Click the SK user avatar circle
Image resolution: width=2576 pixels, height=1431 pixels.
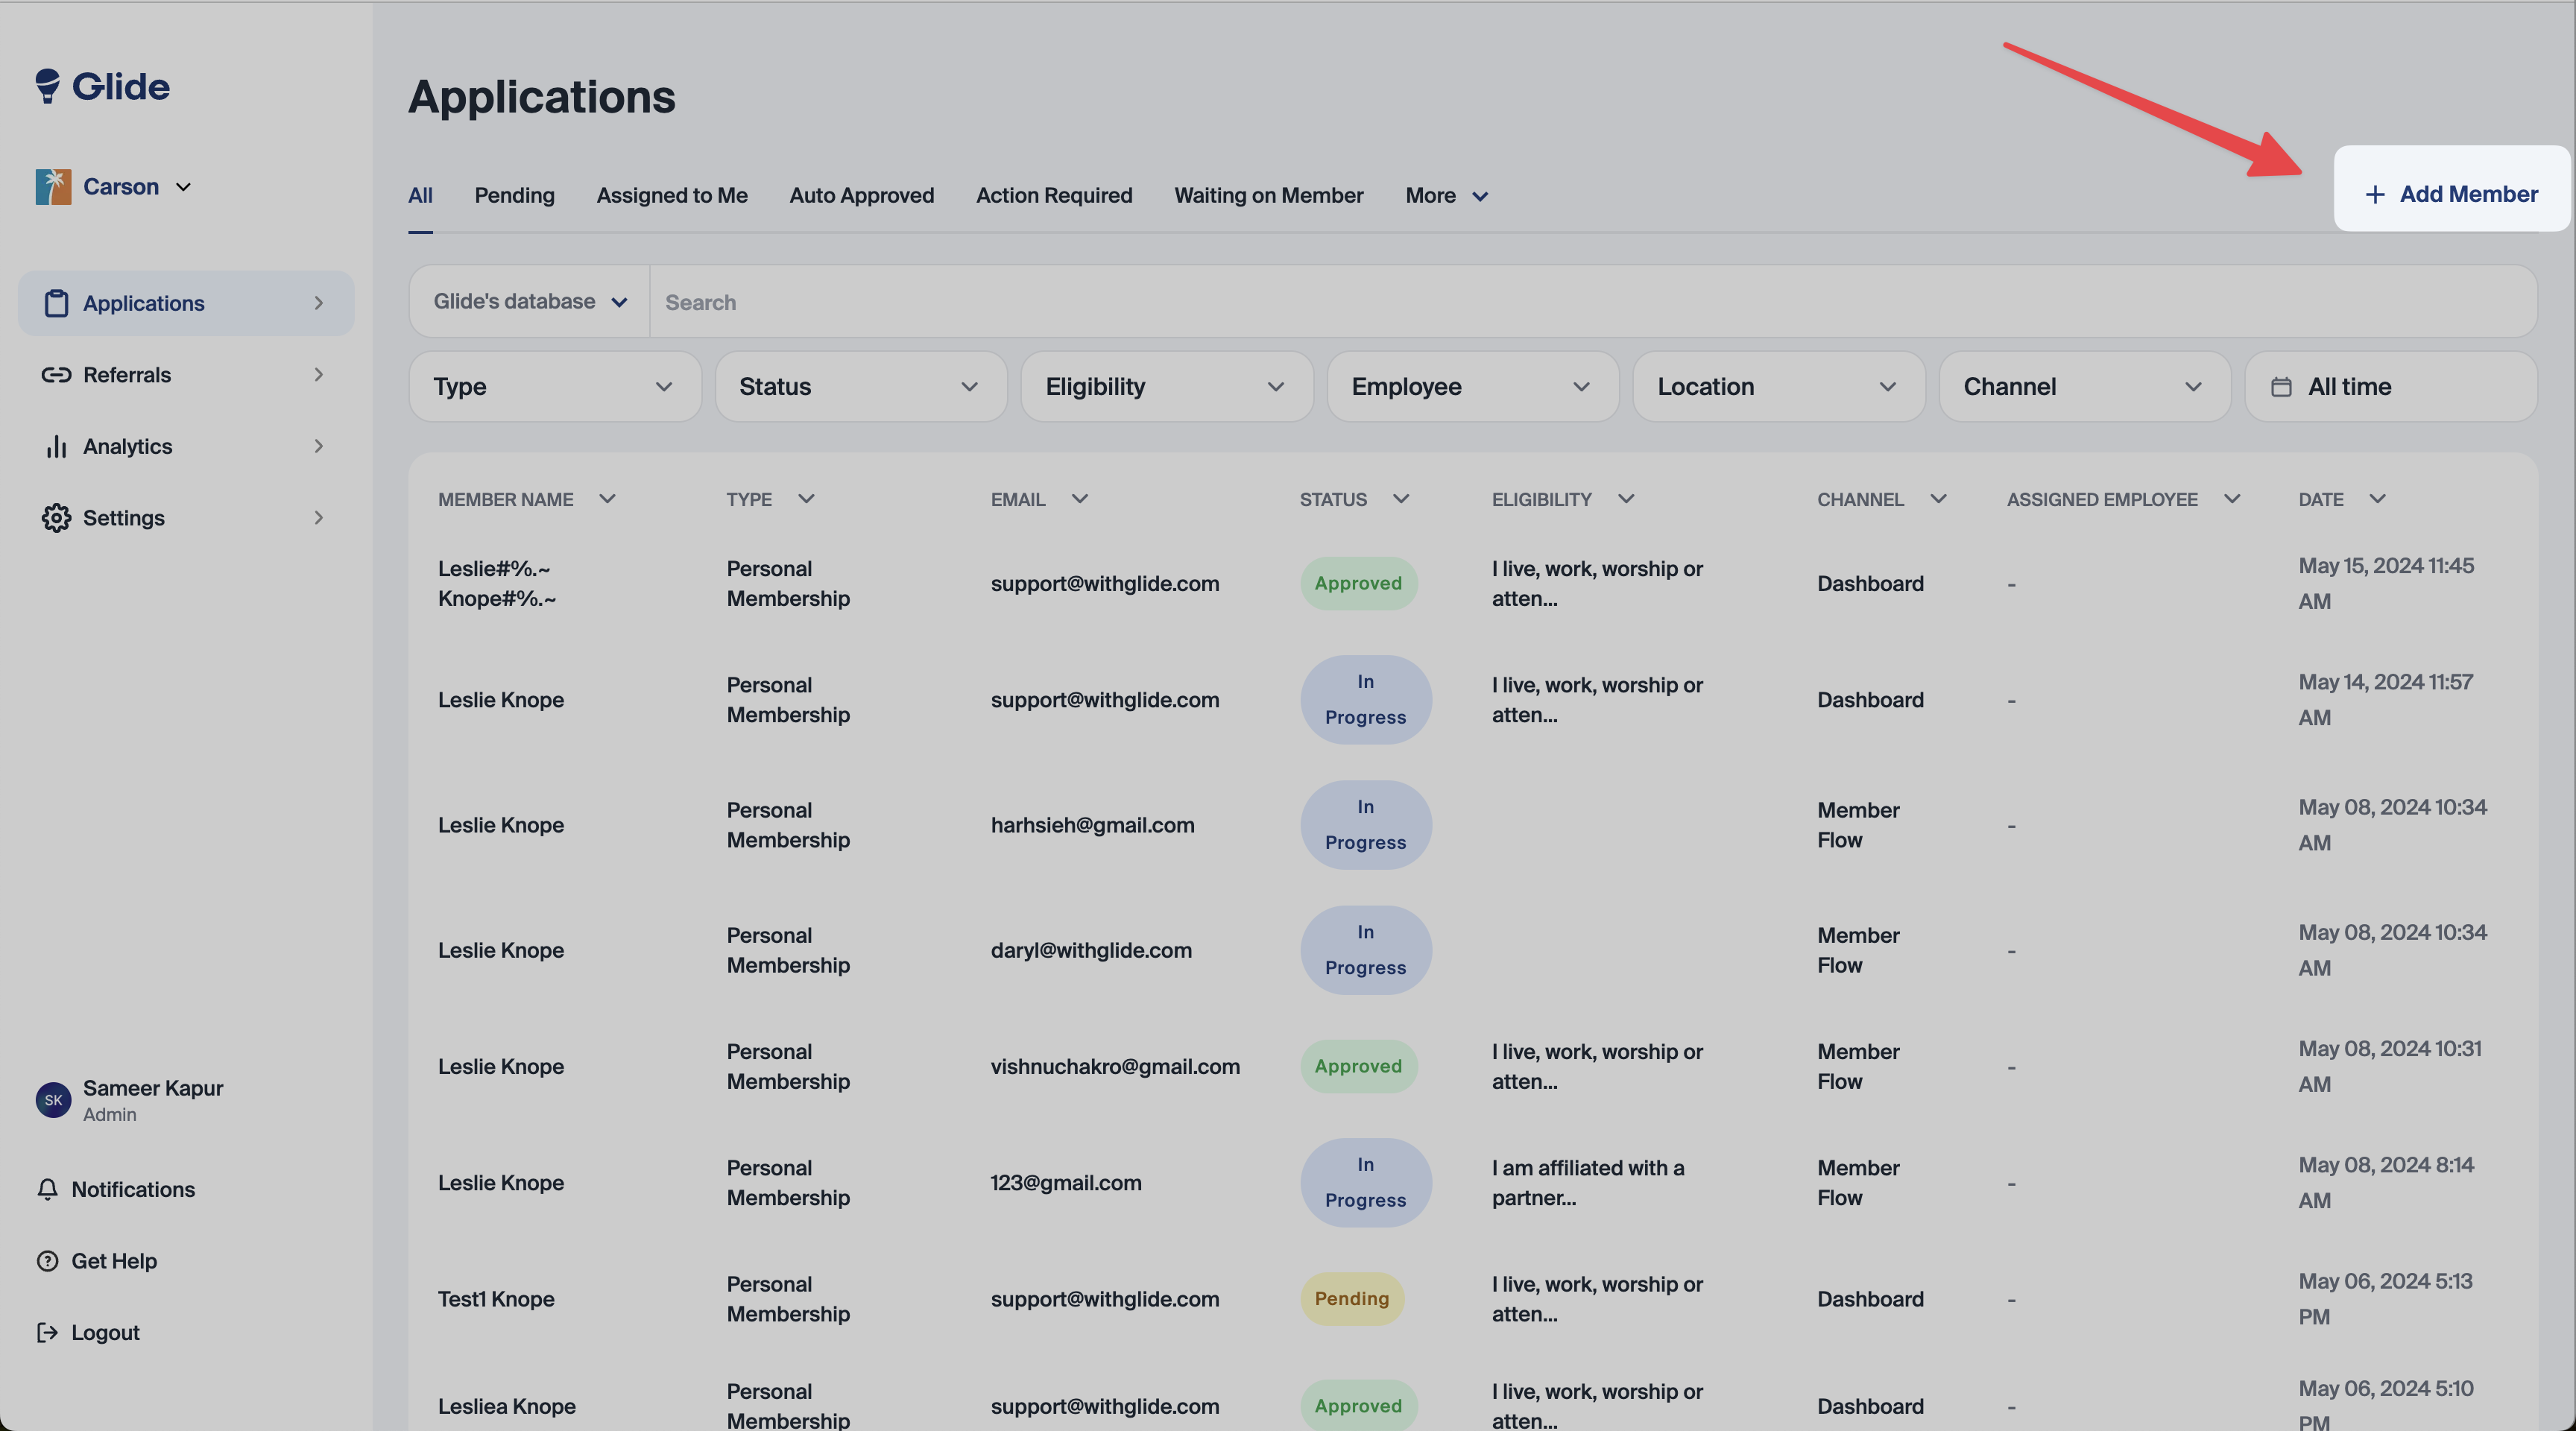tap(53, 1100)
